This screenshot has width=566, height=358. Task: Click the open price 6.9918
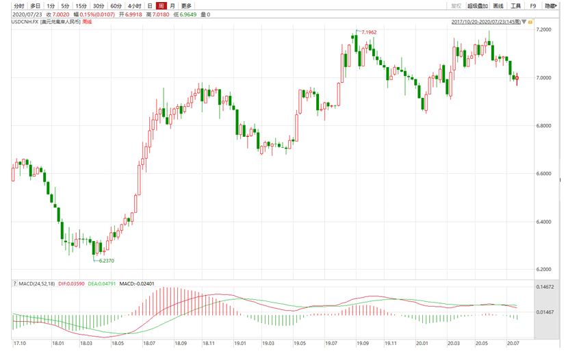coord(133,14)
